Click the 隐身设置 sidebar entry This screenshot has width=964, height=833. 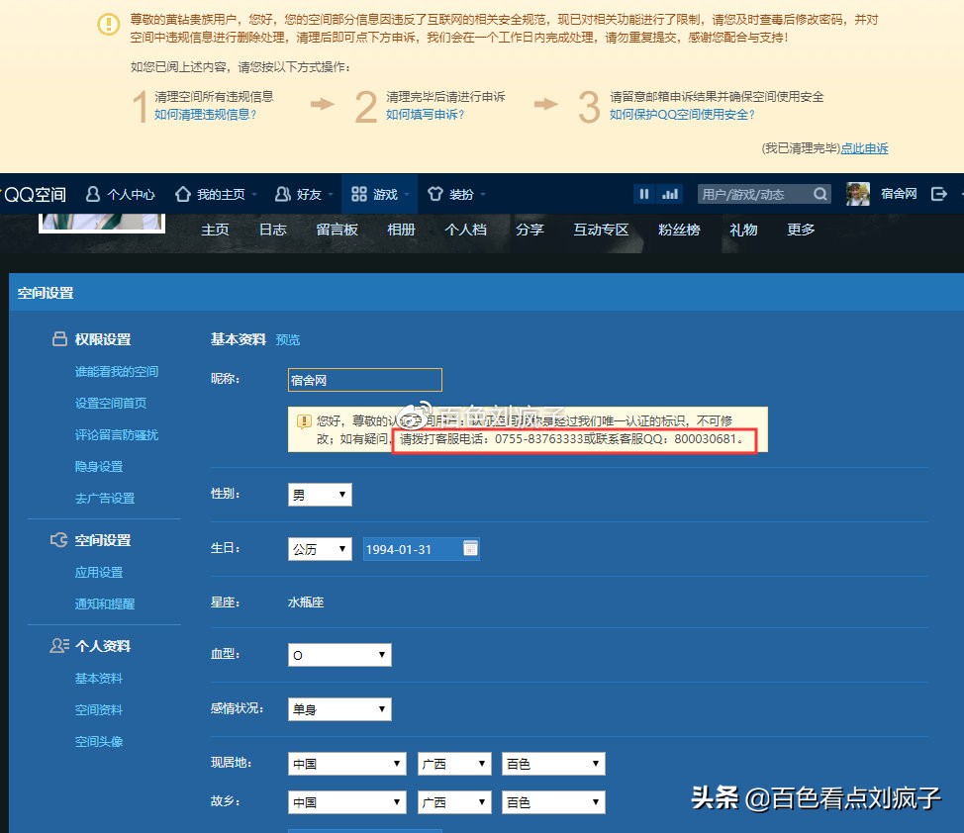pyautogui.click(x=99, y=466)
